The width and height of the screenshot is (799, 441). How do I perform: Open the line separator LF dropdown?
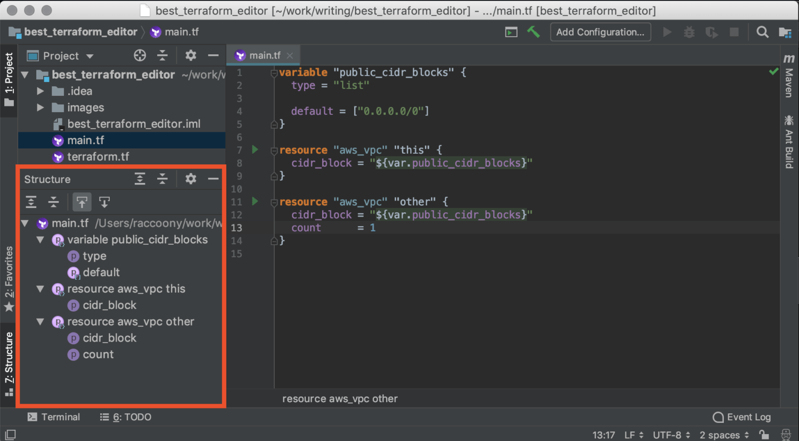tap(634, 435)
